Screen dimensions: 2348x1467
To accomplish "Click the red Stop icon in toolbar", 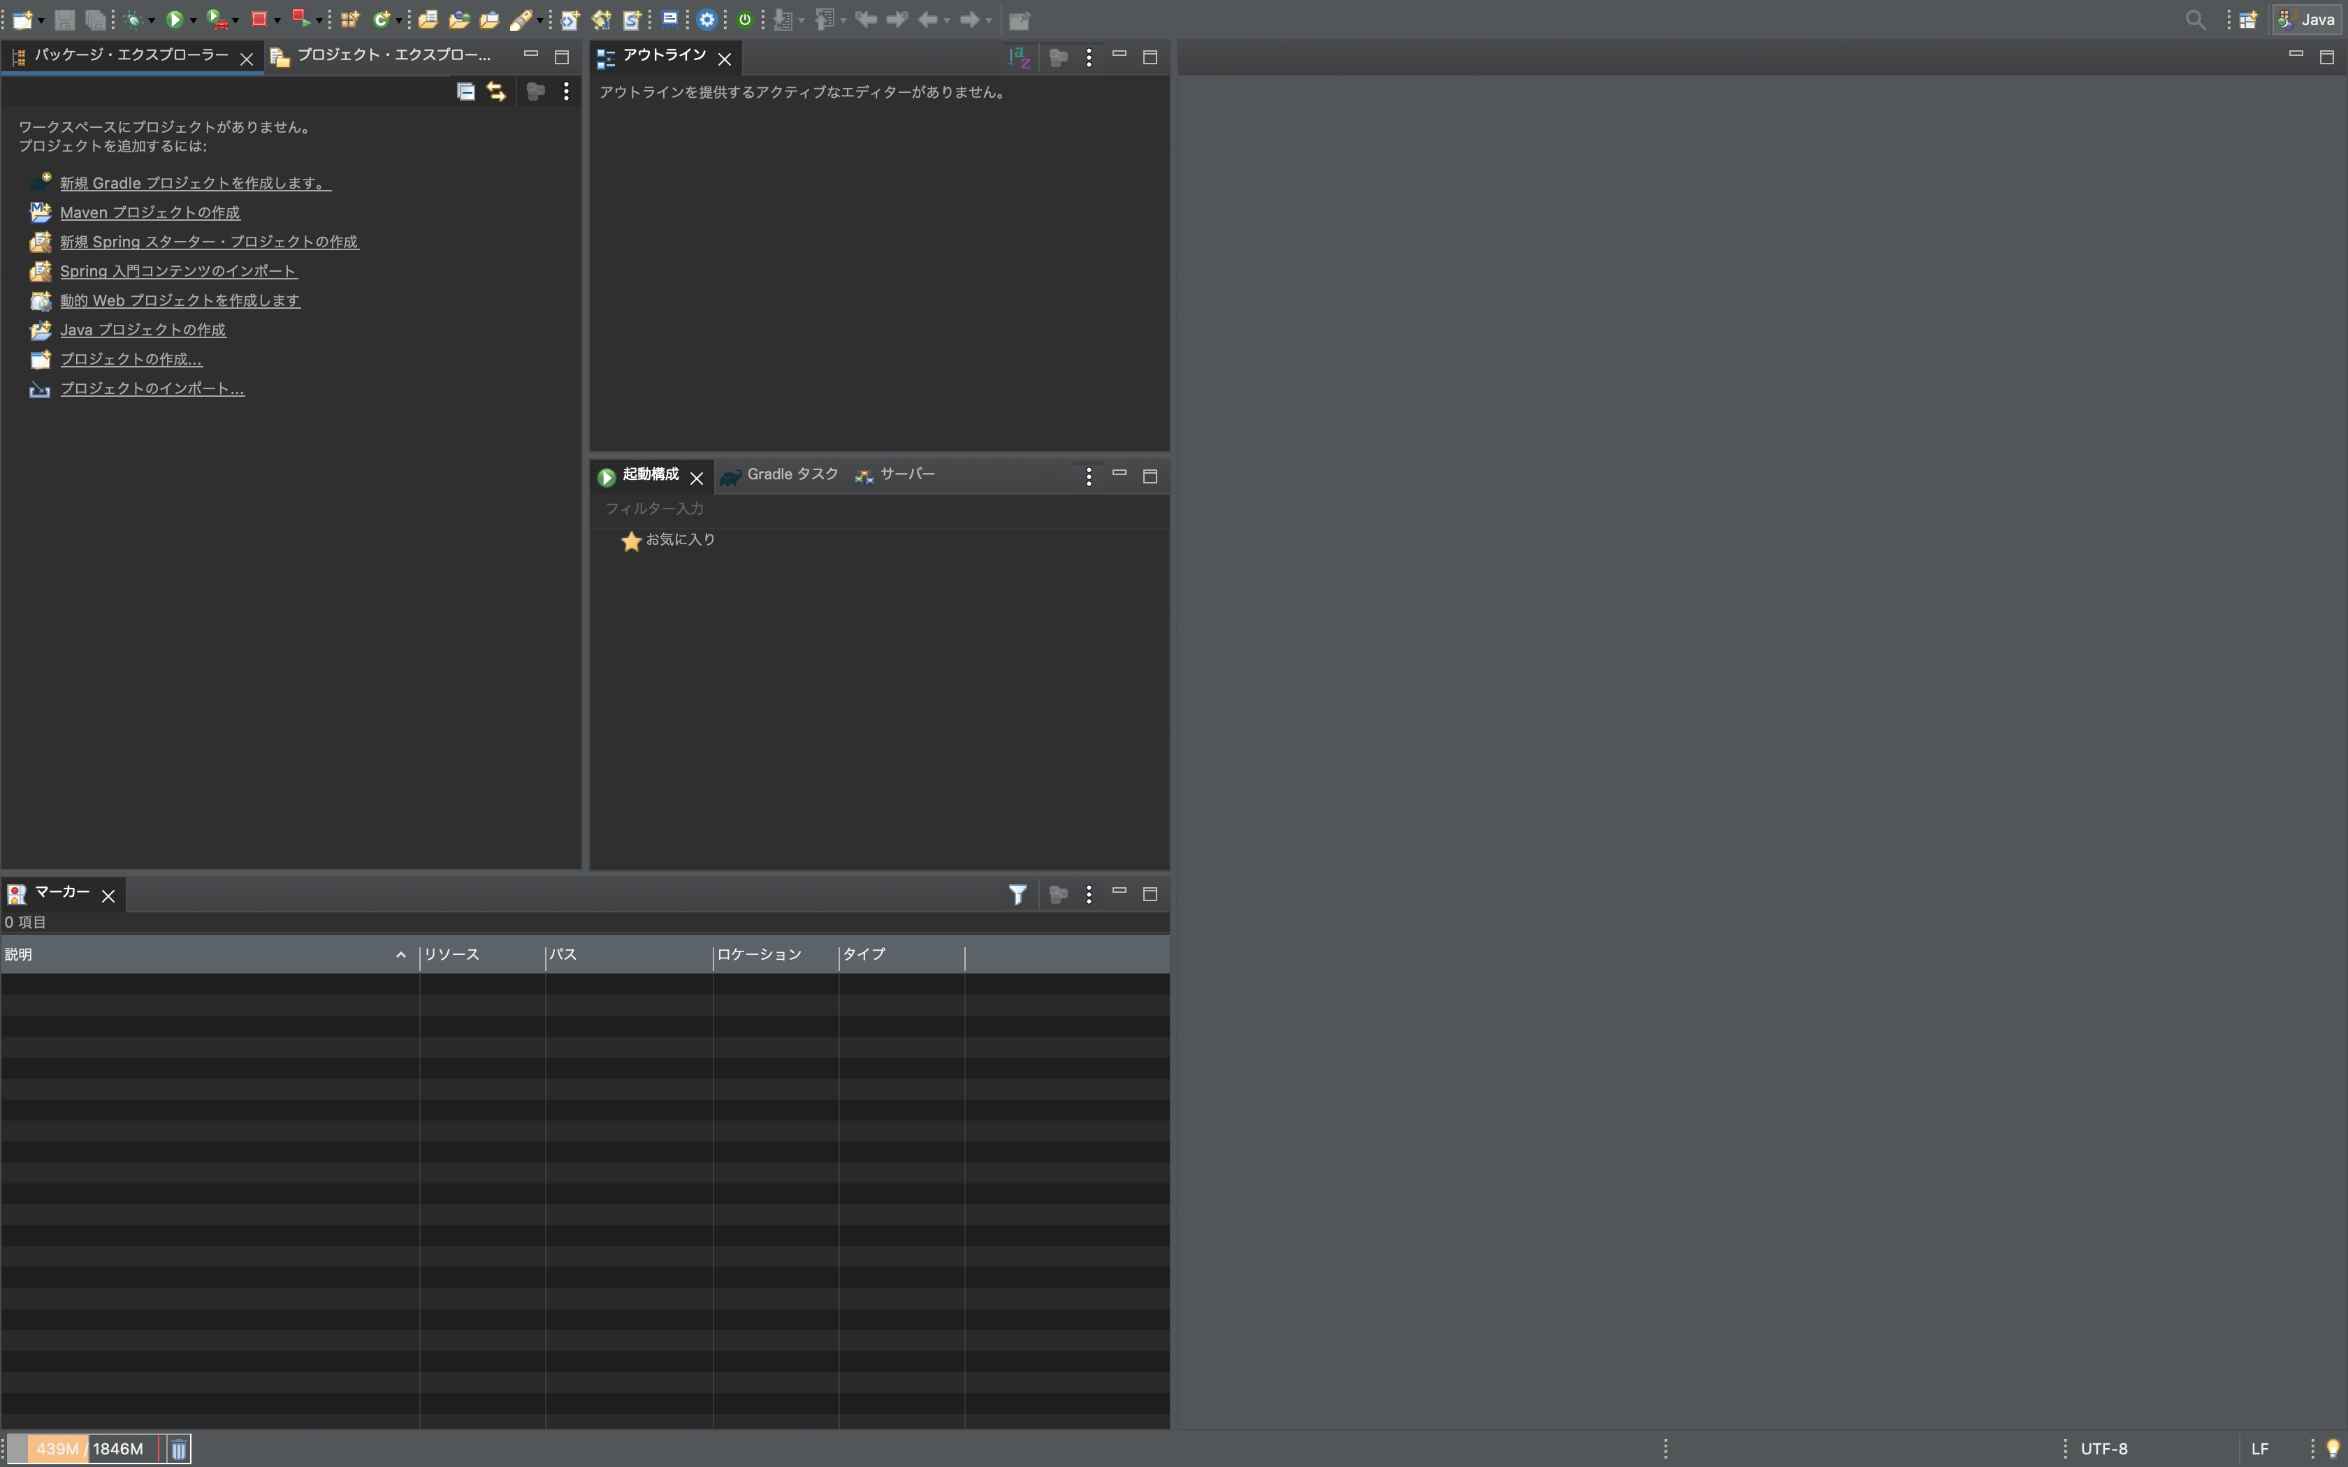I will (x=259, y=20).
